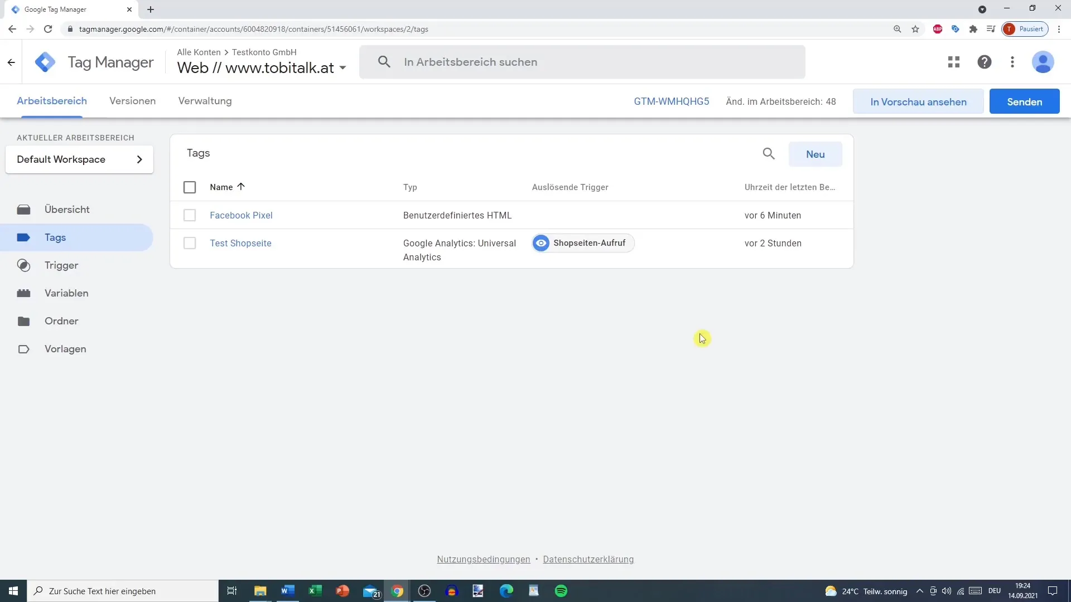This screenshot has width=1071, height=602.
Task: Navigate to Trigger section
Action: pyautogui.click(x=61, y=265)
